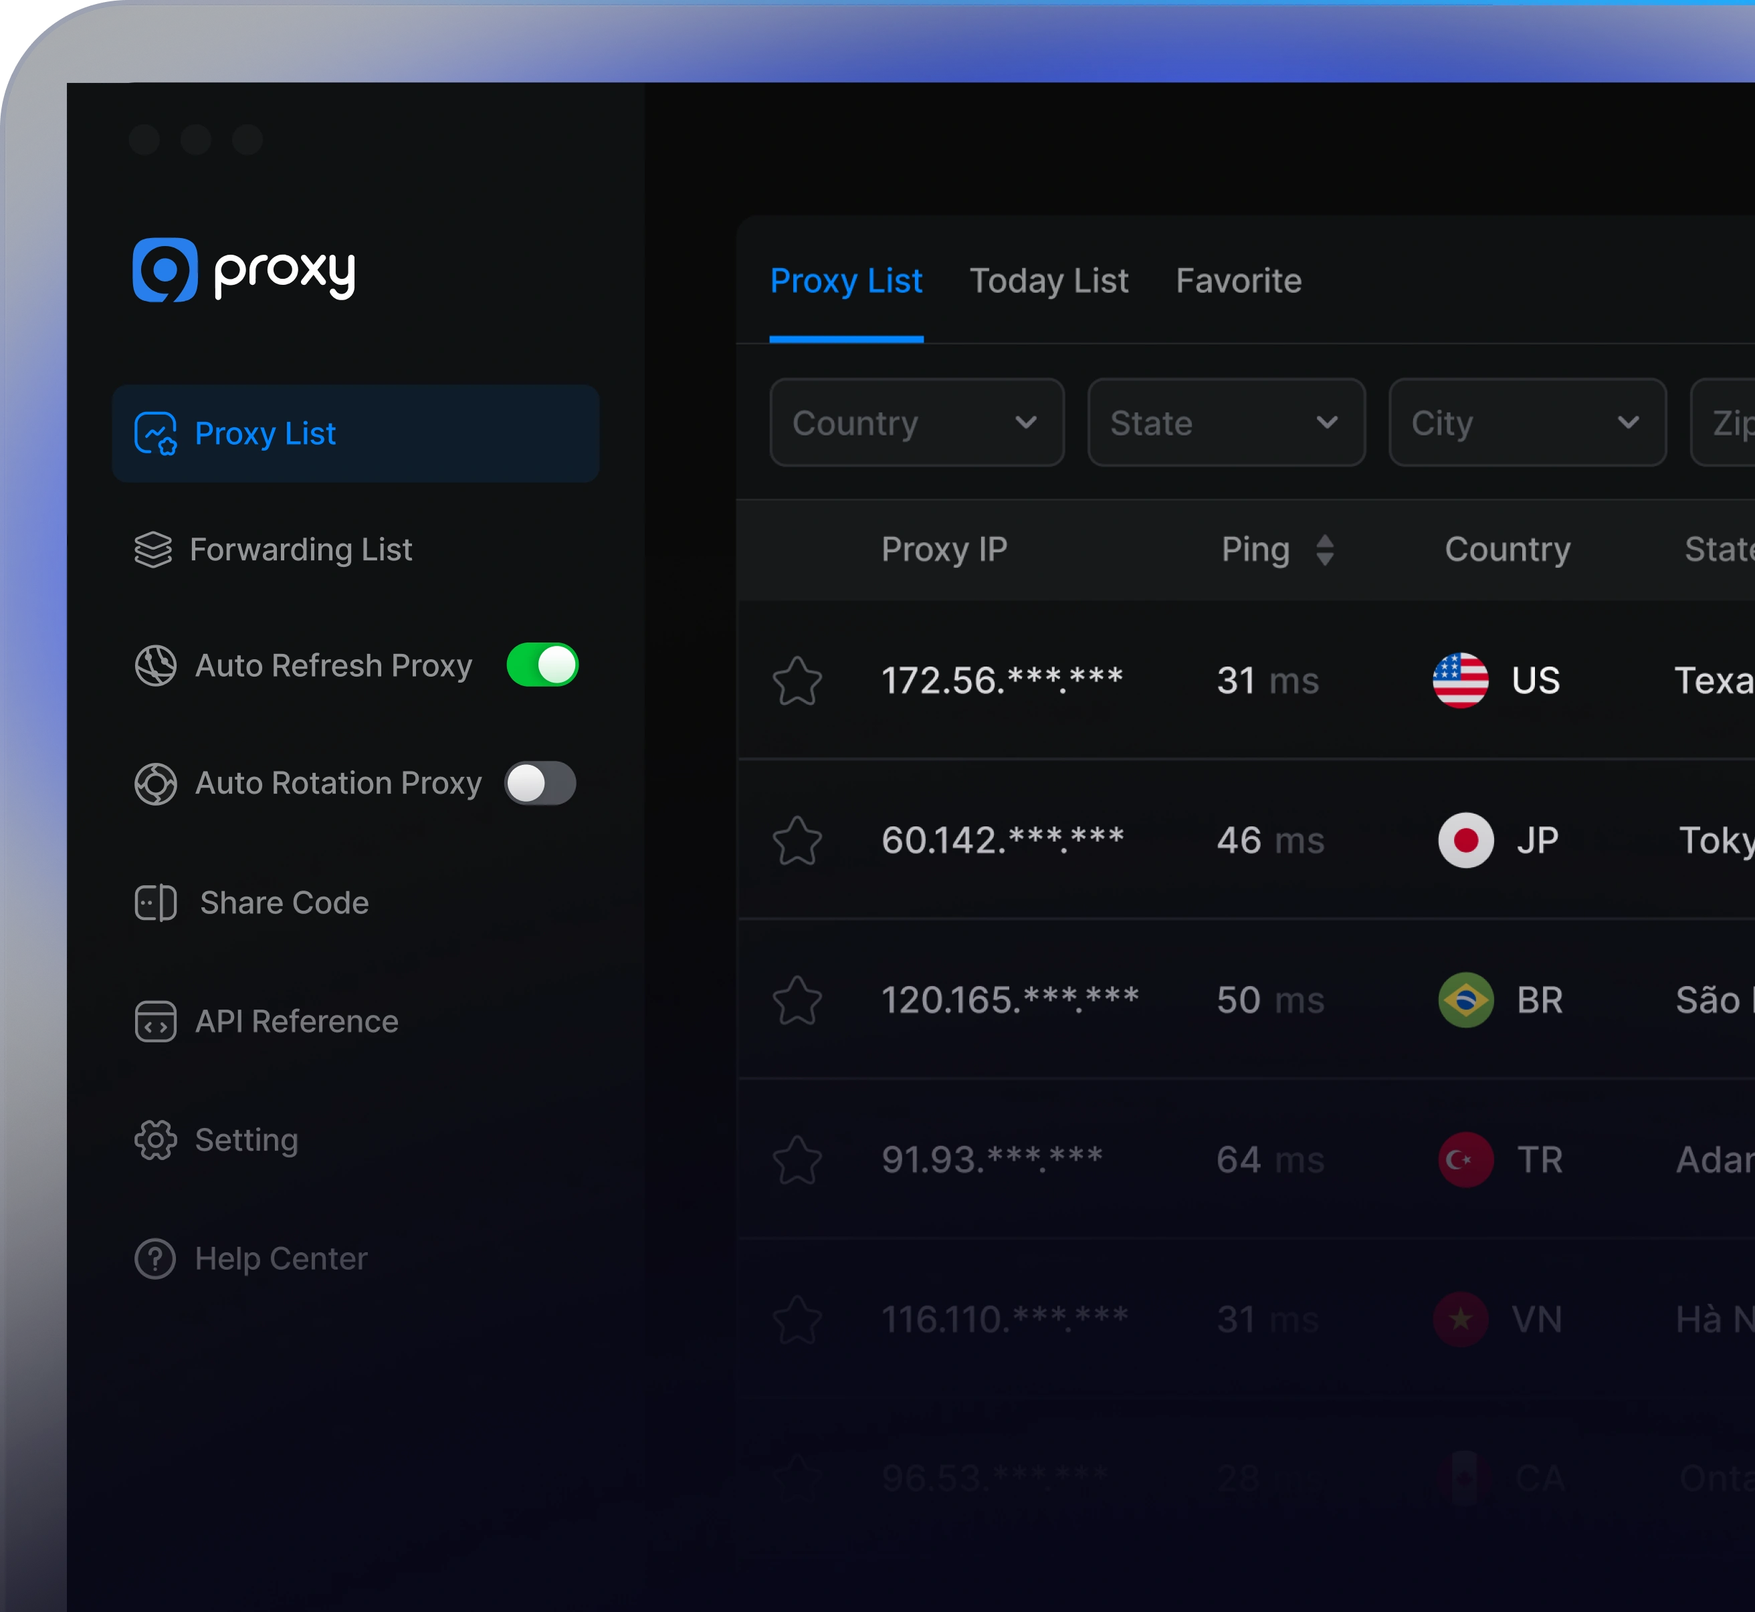Click the Share Code icon
The width and height of the screenshot is (1755, 1612).
pos(155,903)
